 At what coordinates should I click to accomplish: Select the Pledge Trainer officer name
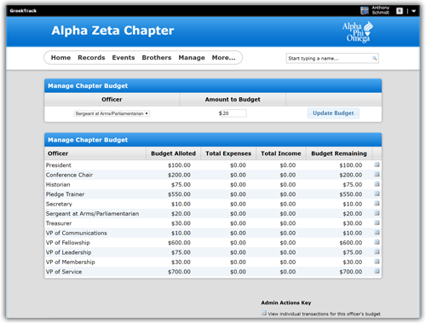click(65, 194)
